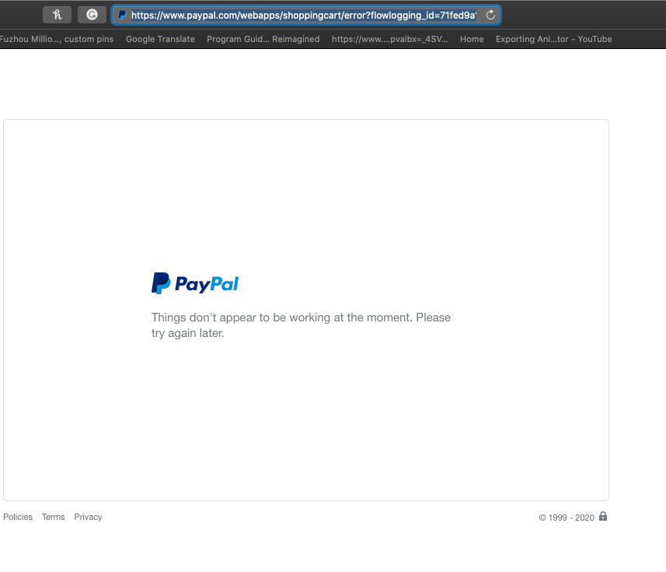Click the © 1999 - 2020 copyright text
The width and height of the screenshot is (666, 572).
tap(567, 518)
